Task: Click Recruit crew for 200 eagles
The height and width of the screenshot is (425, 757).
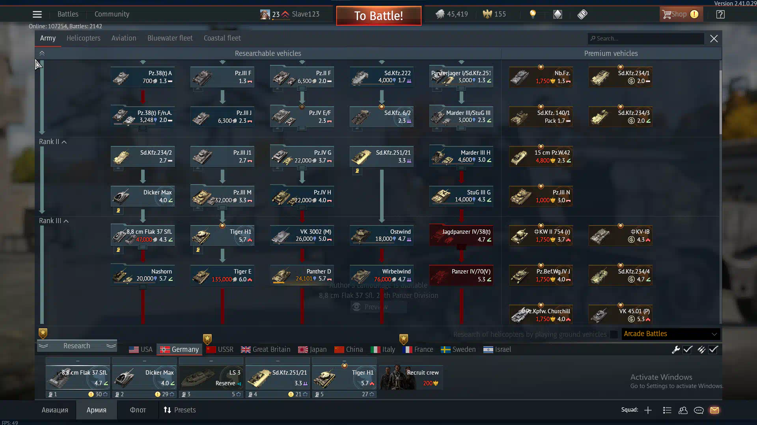Action: 411,377
